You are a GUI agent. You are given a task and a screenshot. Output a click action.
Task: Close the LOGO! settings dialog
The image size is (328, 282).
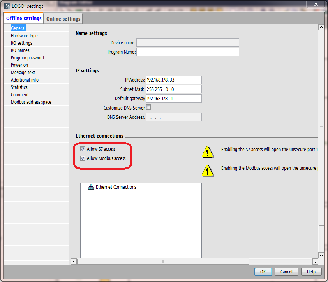point(316,4)
